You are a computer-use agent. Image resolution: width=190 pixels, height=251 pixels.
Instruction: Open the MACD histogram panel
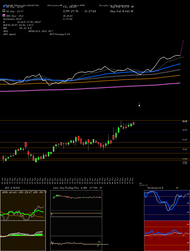pyautogui.click(x=23, y=236)
